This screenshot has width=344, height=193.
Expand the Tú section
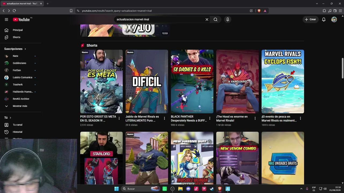[8, 118]
